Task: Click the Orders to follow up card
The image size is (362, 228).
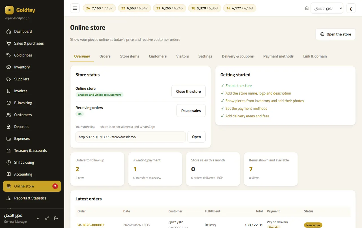Action: coord(97,169)
